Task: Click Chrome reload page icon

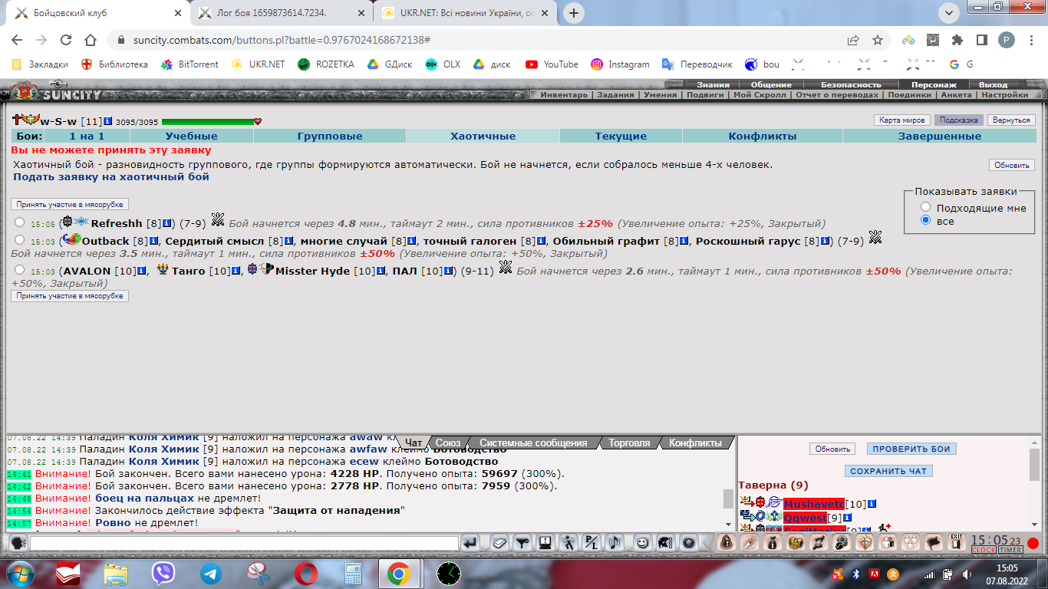Action: [x=65, y=40]
